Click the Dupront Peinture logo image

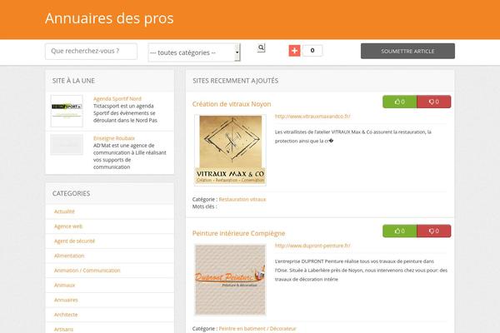pyautogui.click(x=230, y=280)
